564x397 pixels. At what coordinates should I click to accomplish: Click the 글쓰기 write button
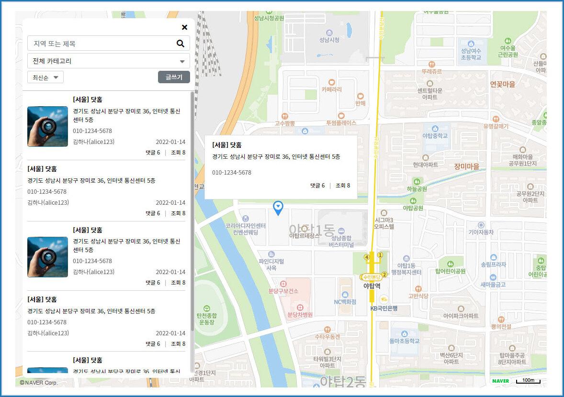tap(174, 77)
